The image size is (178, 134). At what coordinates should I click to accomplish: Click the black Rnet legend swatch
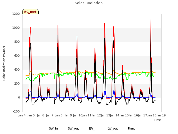click(124, 129)
